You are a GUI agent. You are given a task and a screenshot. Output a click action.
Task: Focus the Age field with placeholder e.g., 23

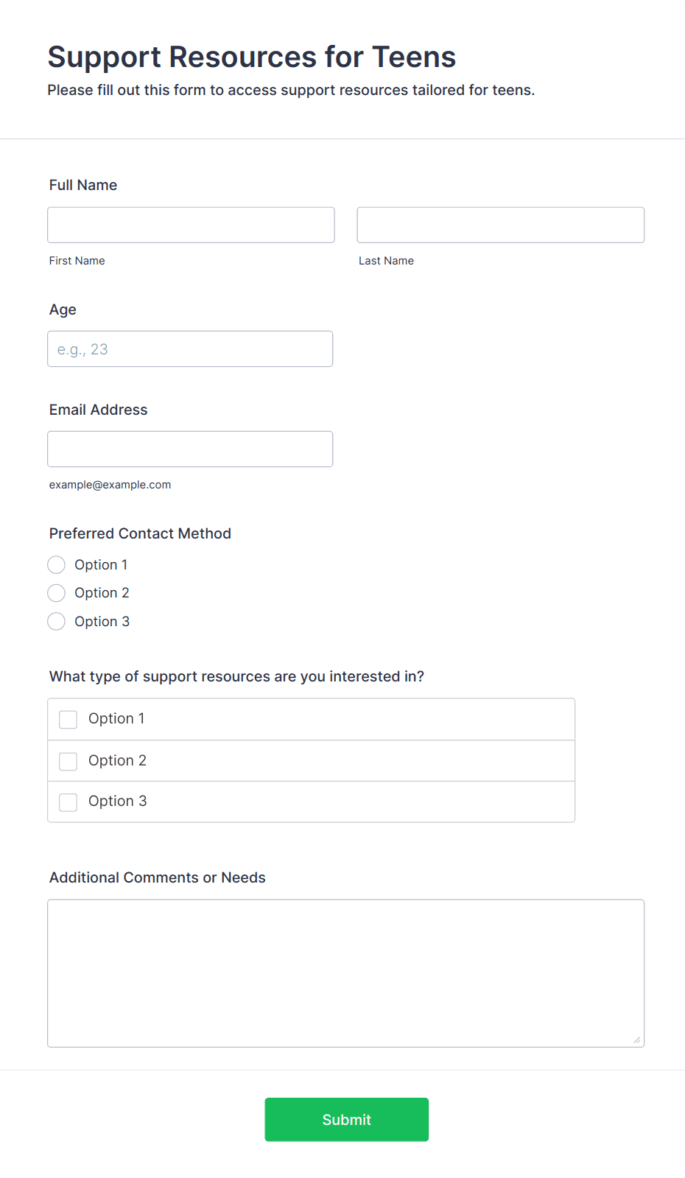[x=190, y=349]
